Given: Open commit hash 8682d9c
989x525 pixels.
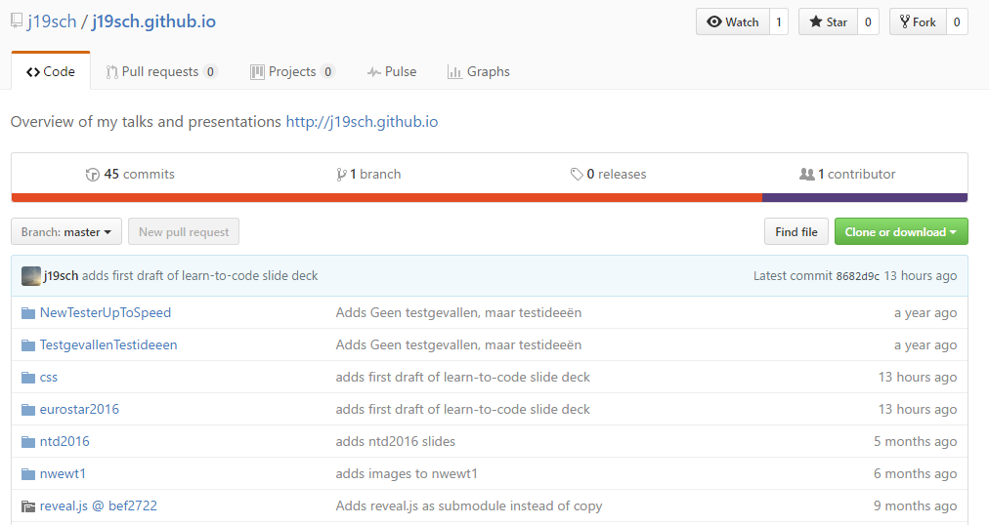Looking at the screenshot, I should point(857,276).
